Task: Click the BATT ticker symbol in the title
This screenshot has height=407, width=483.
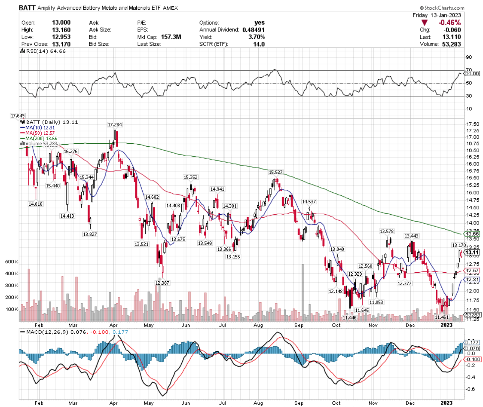Action: tap(27, 7)
